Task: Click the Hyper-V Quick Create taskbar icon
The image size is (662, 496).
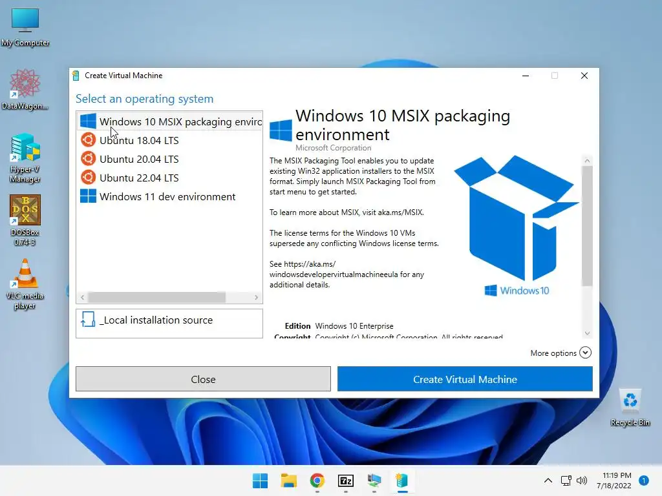Action: point(402,480)
